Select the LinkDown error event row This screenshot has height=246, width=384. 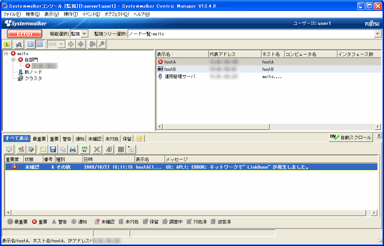tap(191, 167)
